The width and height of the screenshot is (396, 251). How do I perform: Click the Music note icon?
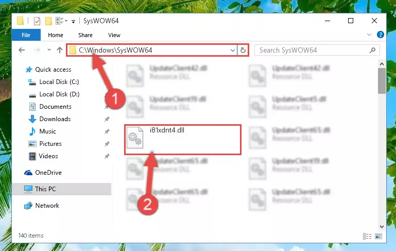32,131
